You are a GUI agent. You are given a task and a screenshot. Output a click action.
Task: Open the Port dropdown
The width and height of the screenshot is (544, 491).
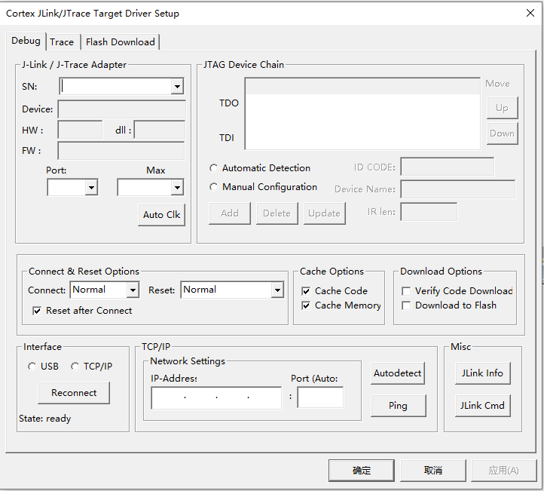pyautogui.click(x=91, y=188)
